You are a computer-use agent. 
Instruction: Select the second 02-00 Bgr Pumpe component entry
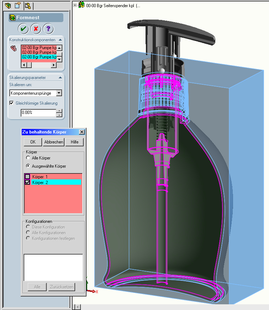coord(39,52)
